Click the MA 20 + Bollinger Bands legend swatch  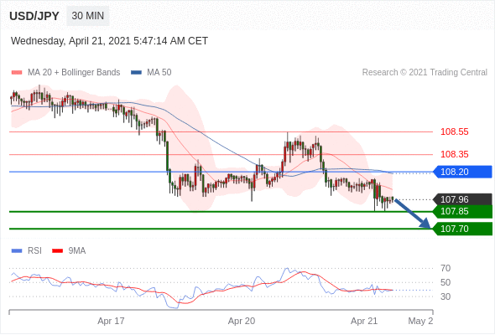[x=17, y=73]
